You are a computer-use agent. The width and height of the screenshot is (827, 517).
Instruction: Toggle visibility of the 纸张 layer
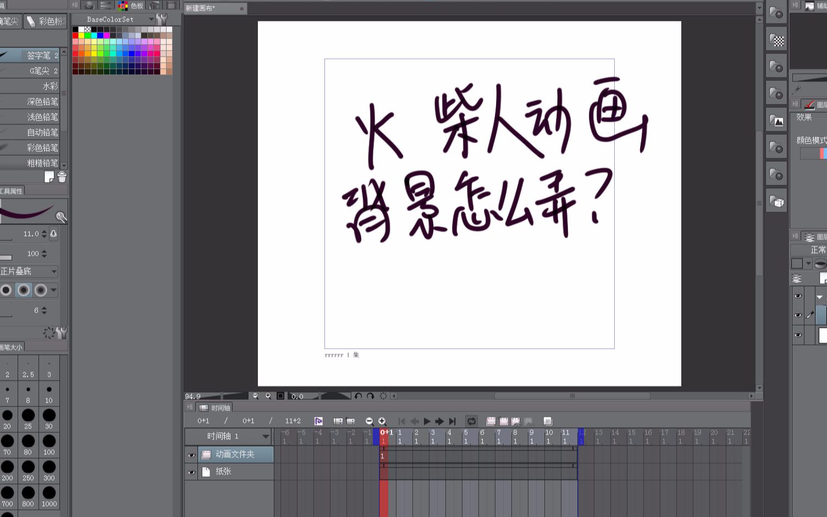[191, 471]
